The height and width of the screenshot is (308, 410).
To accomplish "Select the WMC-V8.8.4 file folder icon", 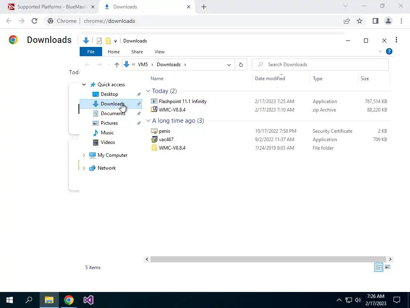I will click(x=154, y=148).
